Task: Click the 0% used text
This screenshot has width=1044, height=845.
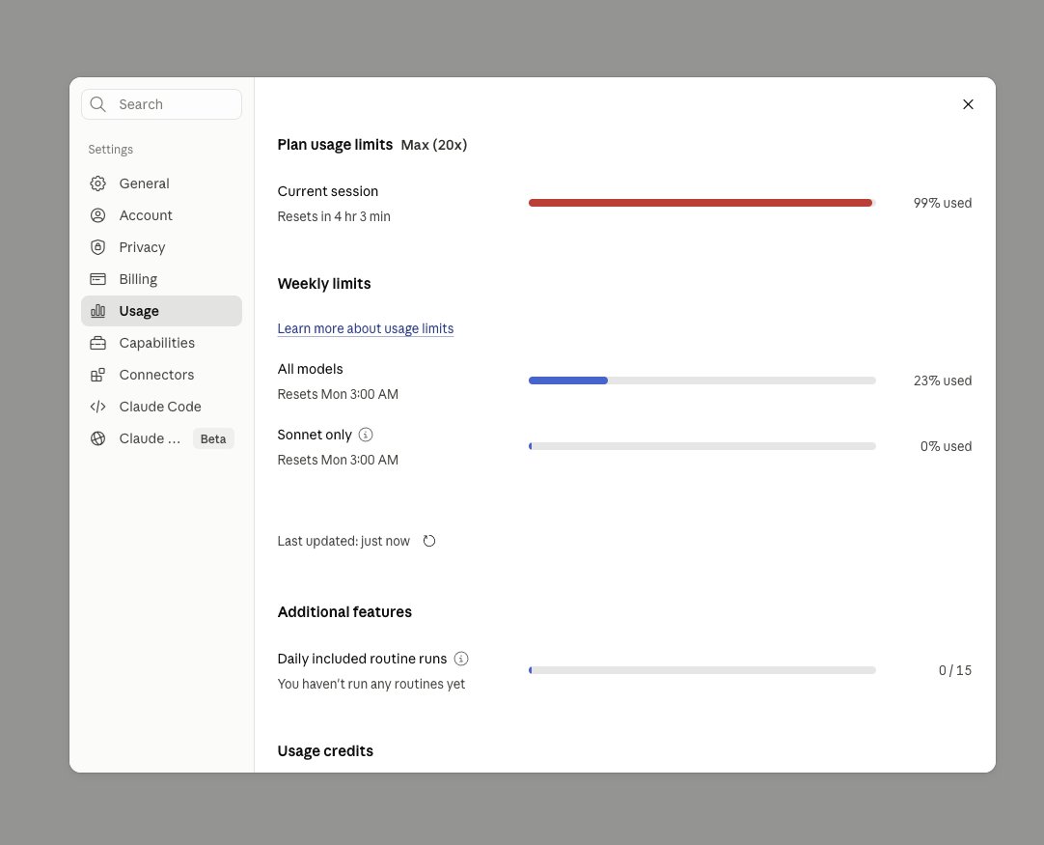Action: [946, 446]
